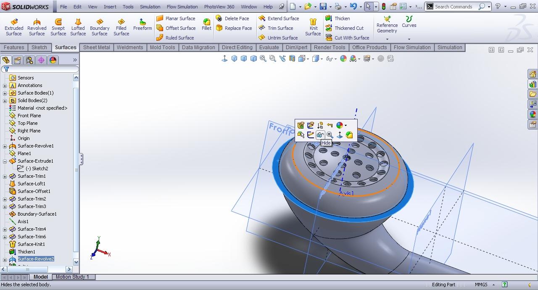Open the Filled Surface tool
Viewport: 538px width, 290px height.
[121, 27]
